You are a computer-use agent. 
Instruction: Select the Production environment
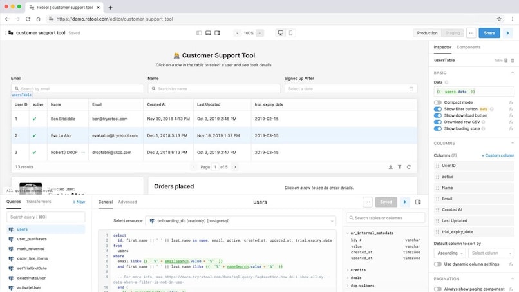point(427,33)
